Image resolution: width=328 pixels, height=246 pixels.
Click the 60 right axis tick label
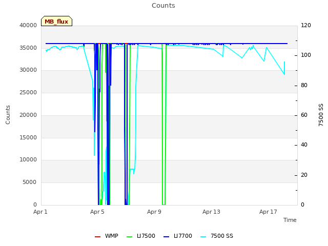pyautogui.click(x=304, y=115)
